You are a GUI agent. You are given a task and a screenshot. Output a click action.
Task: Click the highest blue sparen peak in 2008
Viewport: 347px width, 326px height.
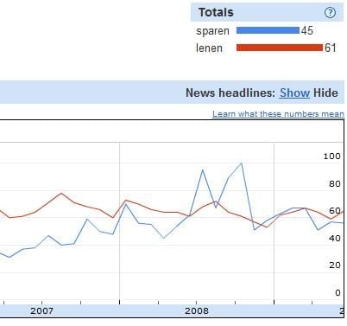click(x=241, y=163)
